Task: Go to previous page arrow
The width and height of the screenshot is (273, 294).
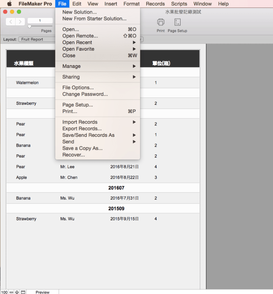Action: [x=11, y=22]
